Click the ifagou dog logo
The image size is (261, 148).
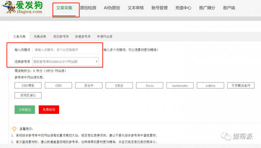[x=22, y=7]
